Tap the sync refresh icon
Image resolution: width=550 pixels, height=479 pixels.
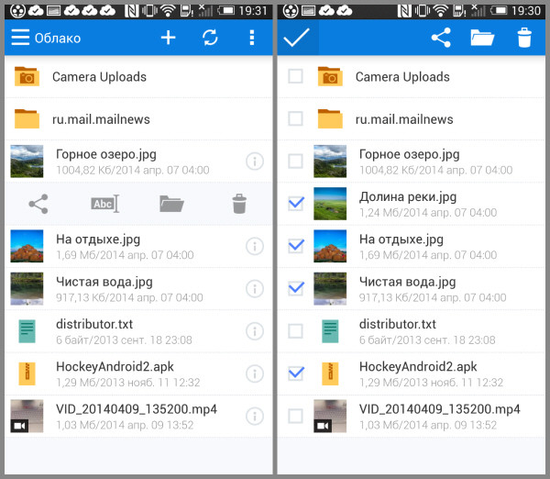point(210,38)
